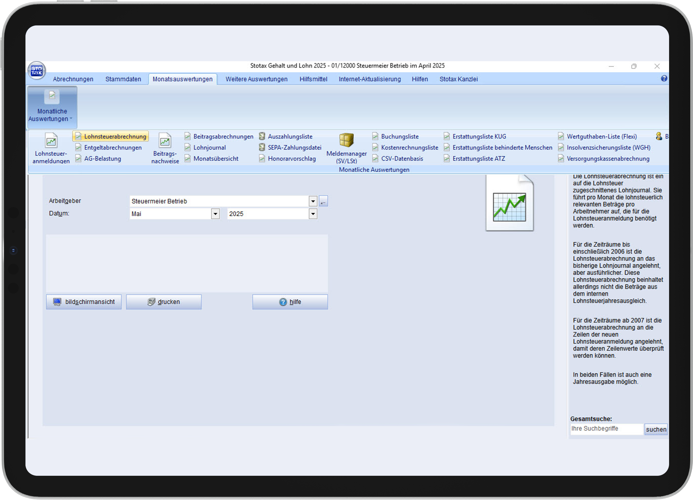Viewport: 693px width, 500px height.
Task: Expand the year dropdown showing 2025
Action: point(313,214)
